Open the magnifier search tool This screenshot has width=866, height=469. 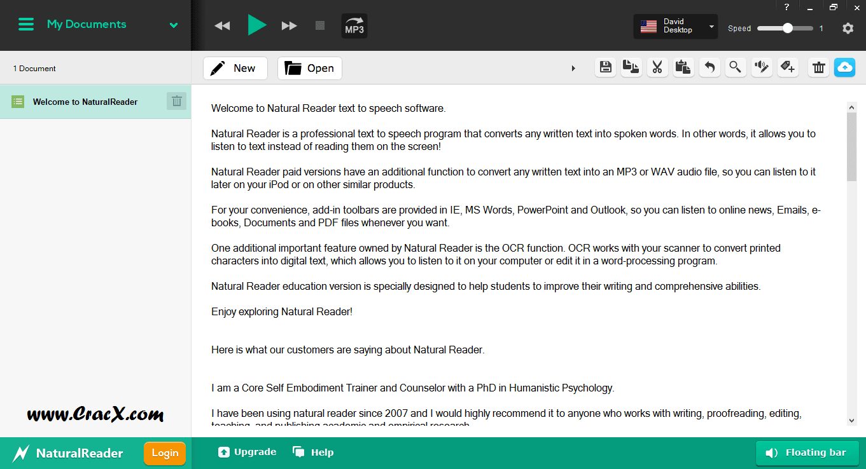click(735, 67)
